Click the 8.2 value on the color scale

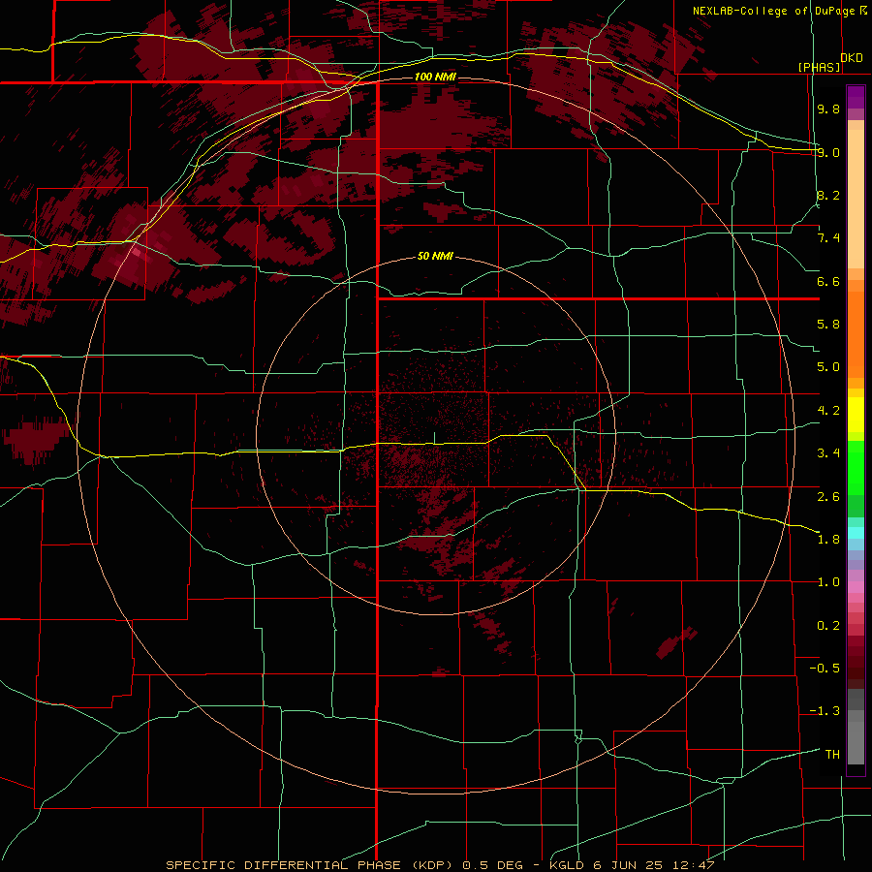point(828,195)
